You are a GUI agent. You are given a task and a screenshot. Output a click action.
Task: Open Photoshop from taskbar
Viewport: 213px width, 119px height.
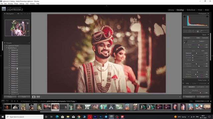(x=101, y=117)
